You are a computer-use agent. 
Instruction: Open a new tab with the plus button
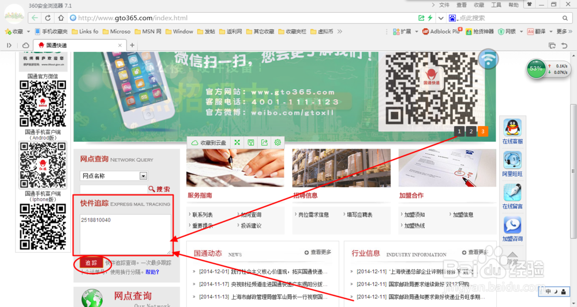click(132, 45)
